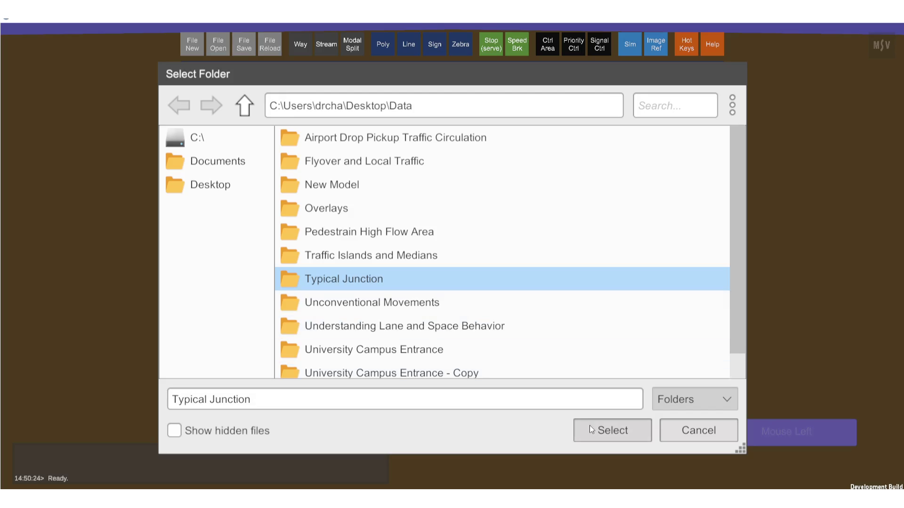The image size is (904, 508).
Task: Click the folder list vertical scrollbar
Action: [737, 240]
